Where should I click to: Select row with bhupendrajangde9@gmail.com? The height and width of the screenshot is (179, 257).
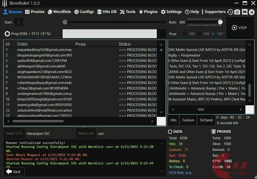click(80, 55)
